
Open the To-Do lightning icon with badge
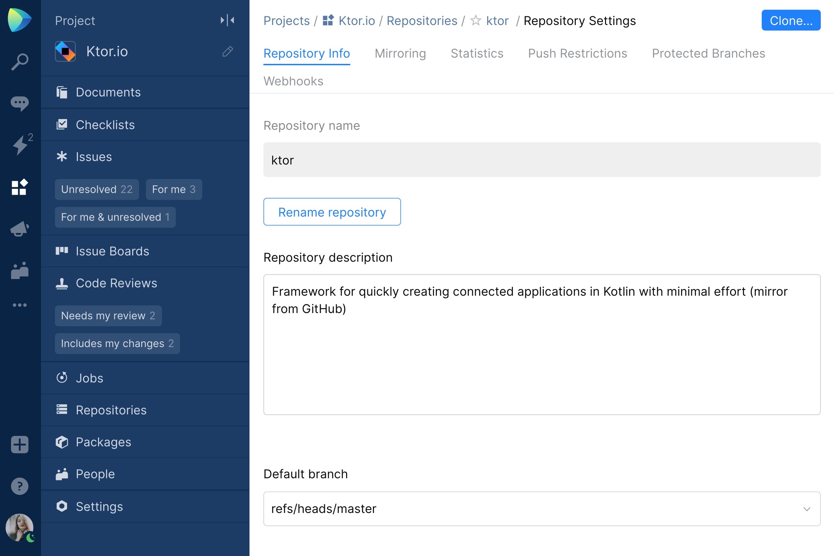click(x=21, y=145)
